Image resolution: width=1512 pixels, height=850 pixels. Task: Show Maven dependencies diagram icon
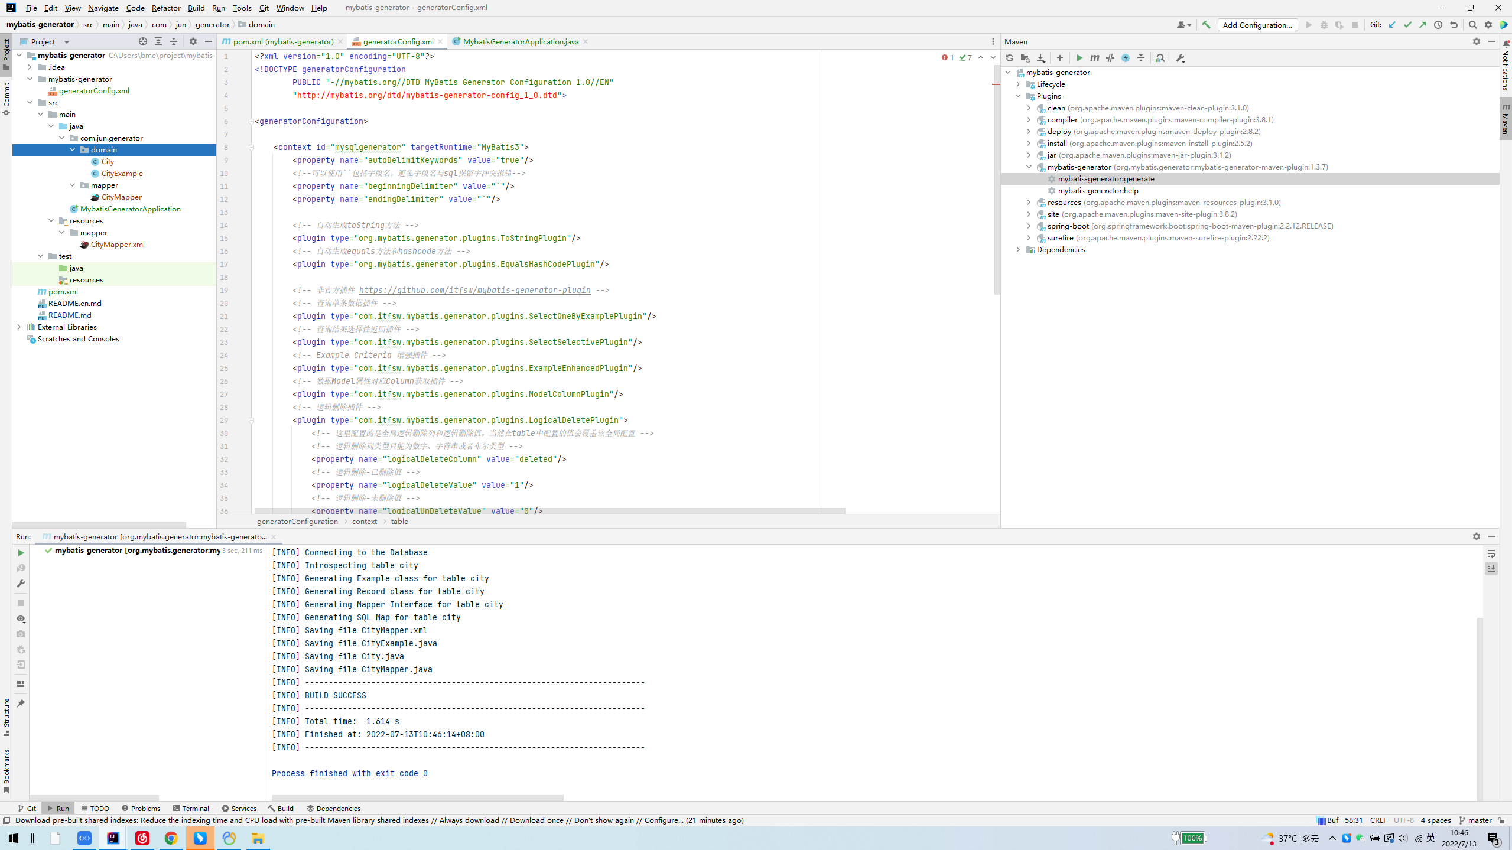1160,58
